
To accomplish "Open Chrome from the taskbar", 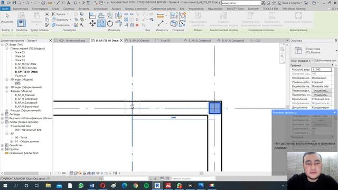I will pyautogui.click(x=135, y=185).
